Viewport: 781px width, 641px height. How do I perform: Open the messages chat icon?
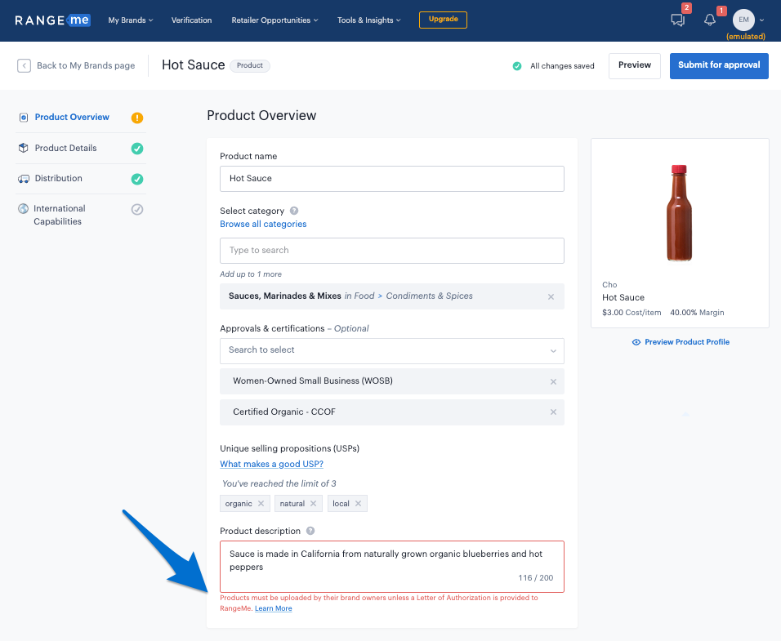677,20
